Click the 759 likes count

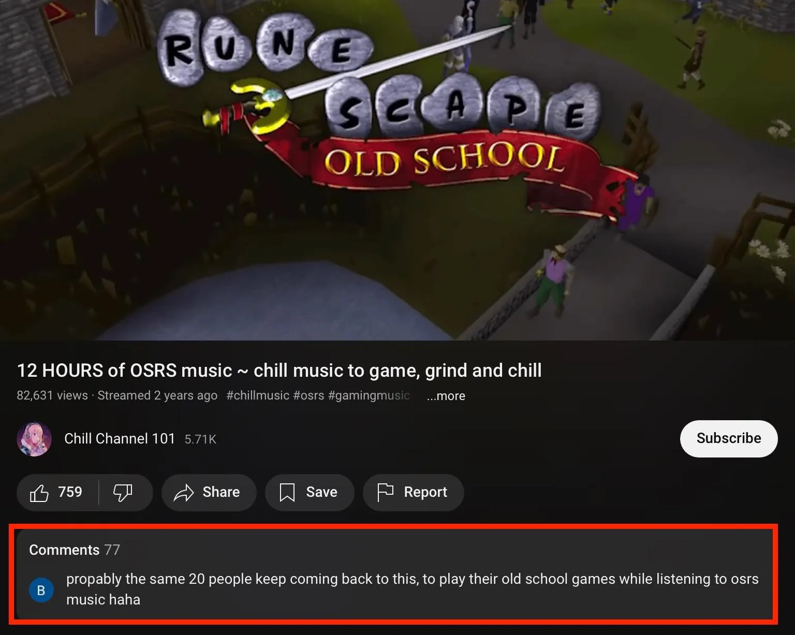pos(70,492)
